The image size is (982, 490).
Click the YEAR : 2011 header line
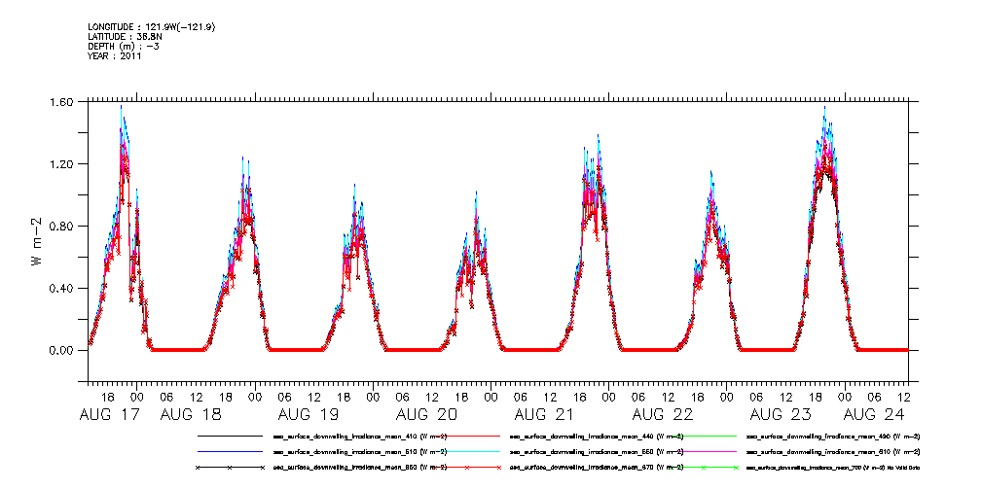[115, 55]
